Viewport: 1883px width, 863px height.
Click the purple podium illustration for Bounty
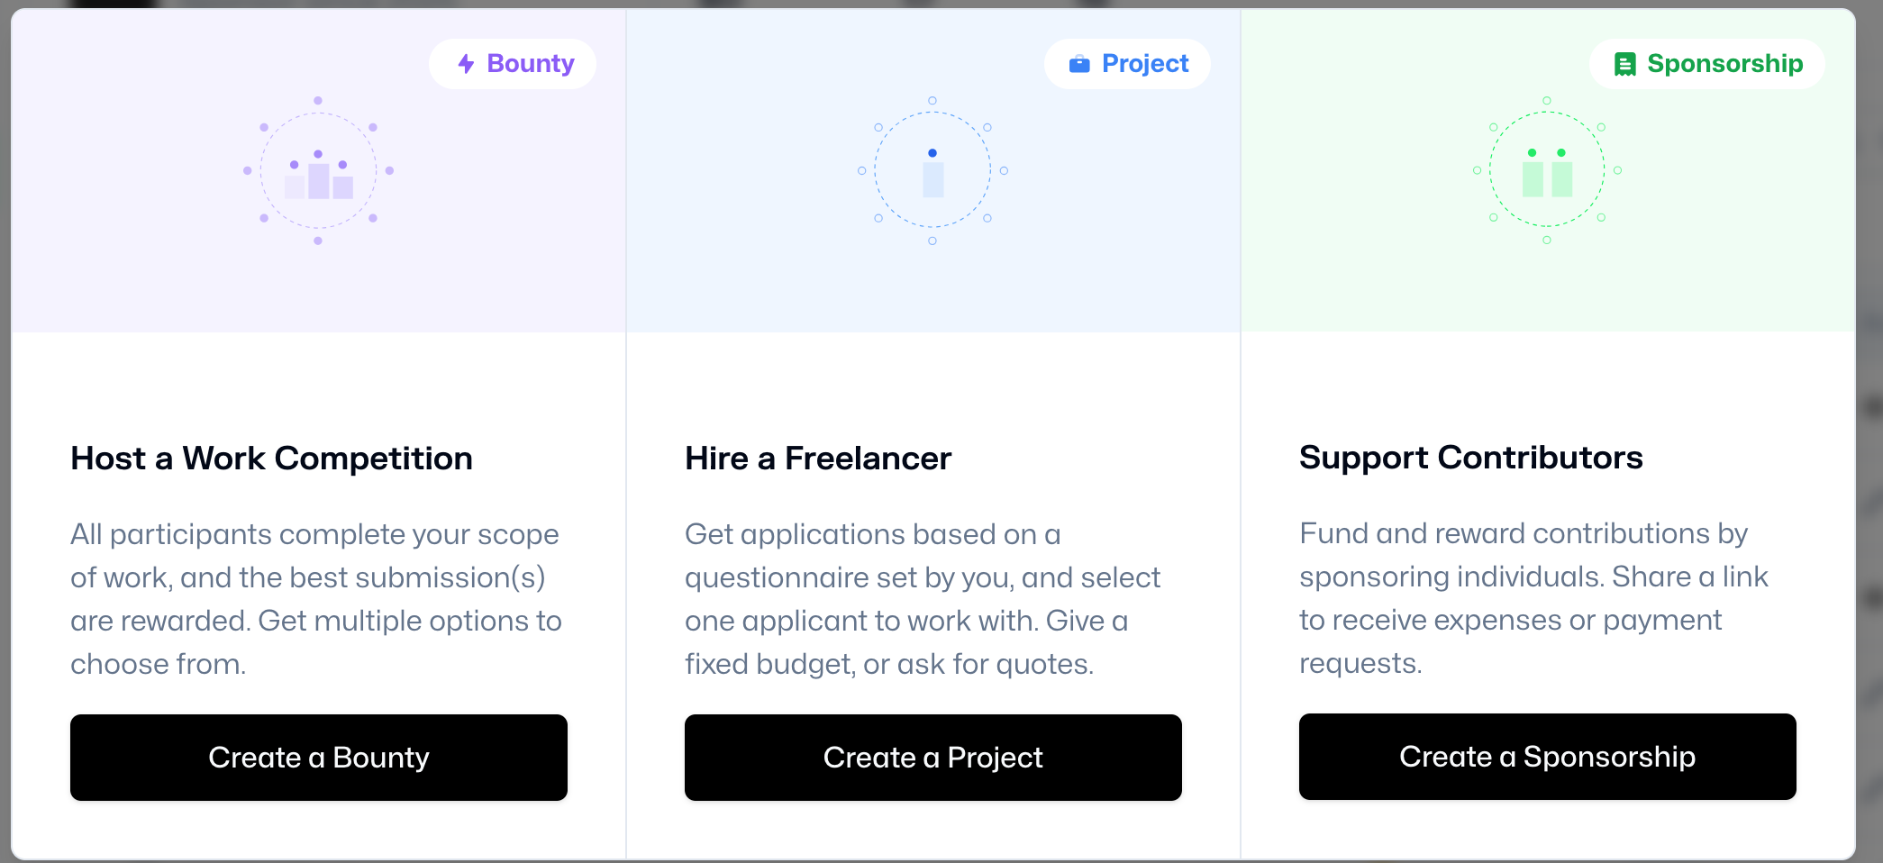[318, 170]
